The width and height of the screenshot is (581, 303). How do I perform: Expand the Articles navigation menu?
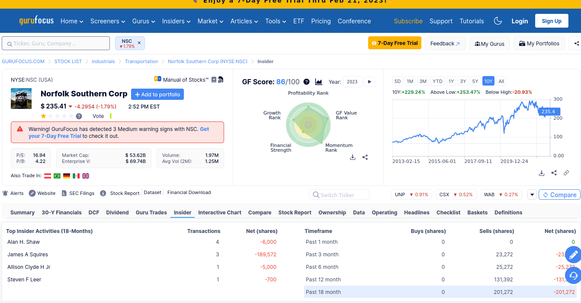click(244, 21)
